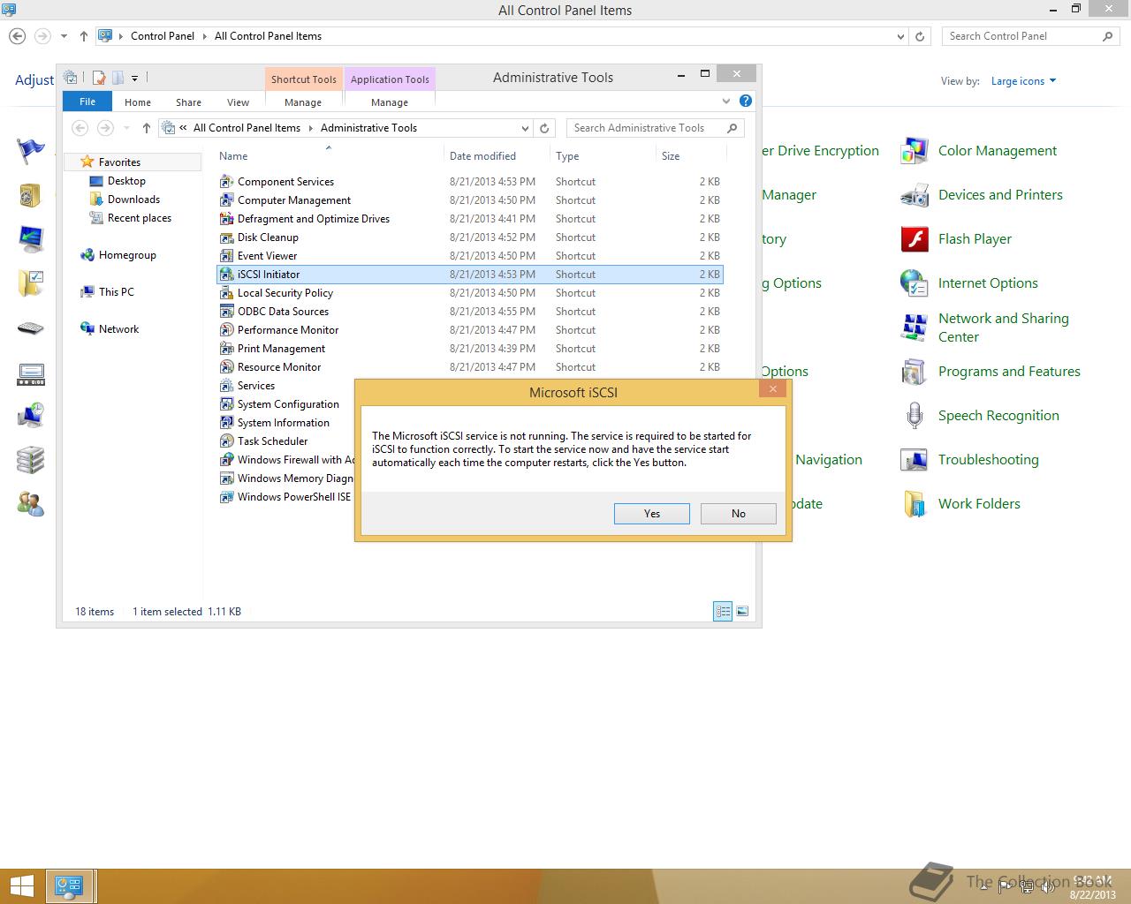Refresh the Control Panel window
Viewport: 1131px width, 904px height.
click(x=920, y=36)
